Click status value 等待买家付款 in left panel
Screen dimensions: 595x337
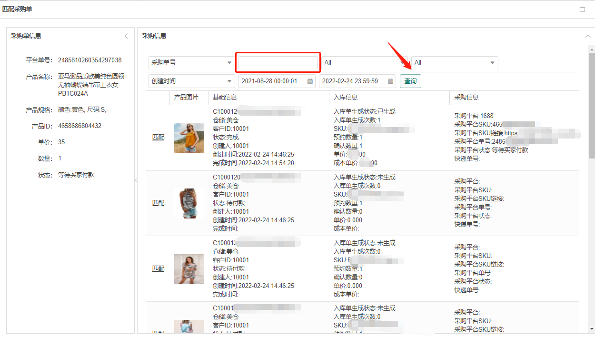(76, 175)
